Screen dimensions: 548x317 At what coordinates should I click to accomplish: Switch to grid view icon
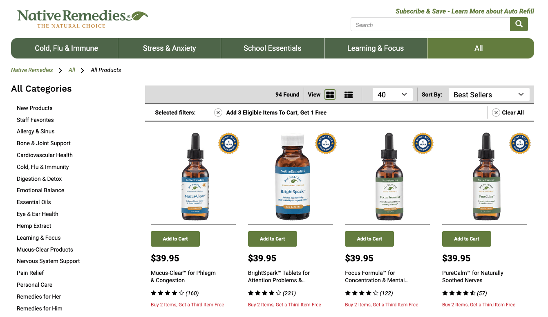pos(330,94)
